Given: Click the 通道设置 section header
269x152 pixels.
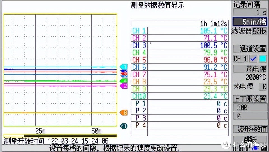Looking at the screenshot, I should pos(250,49).
